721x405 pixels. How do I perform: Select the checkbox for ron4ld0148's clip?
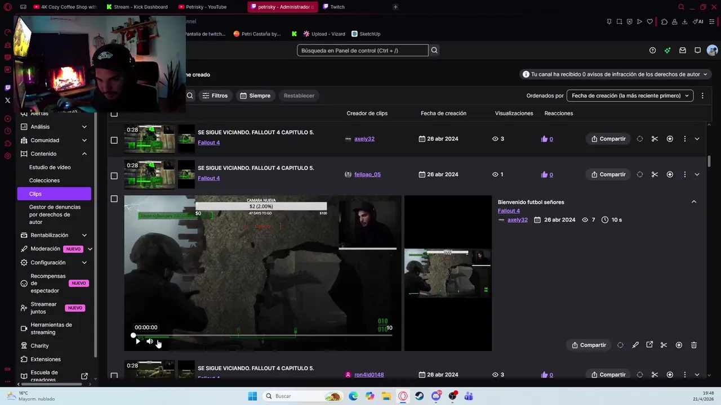coord(114,376)
